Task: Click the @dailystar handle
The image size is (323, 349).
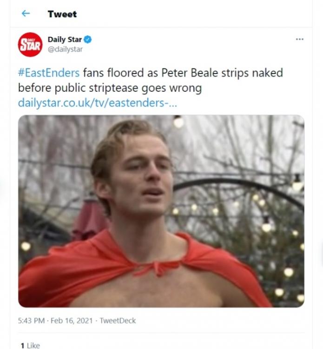Action: tap(66, 49)
